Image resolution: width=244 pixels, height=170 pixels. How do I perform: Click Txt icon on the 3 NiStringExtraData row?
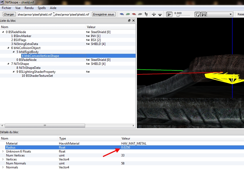click(88, 44)
